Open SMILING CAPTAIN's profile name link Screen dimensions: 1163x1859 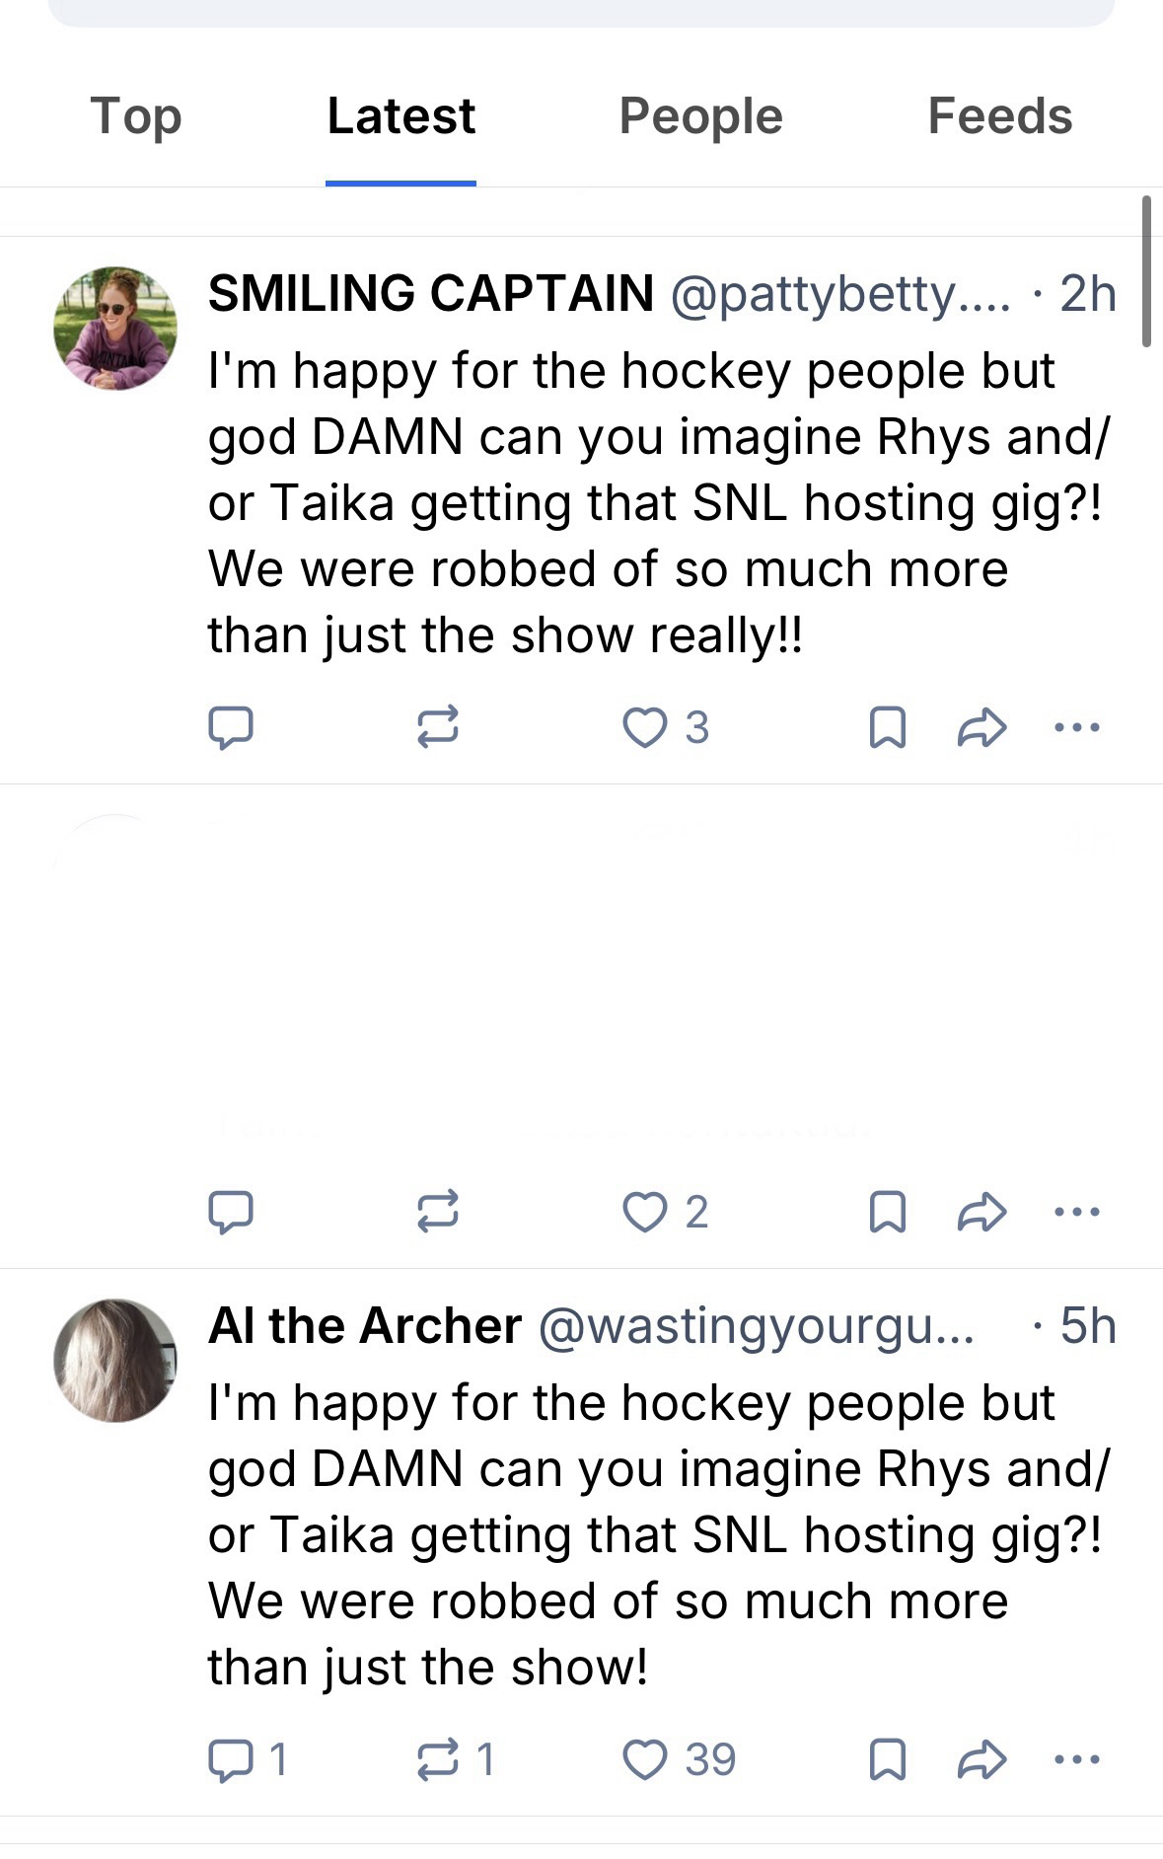pyautogui.click(x=431, y=293)
